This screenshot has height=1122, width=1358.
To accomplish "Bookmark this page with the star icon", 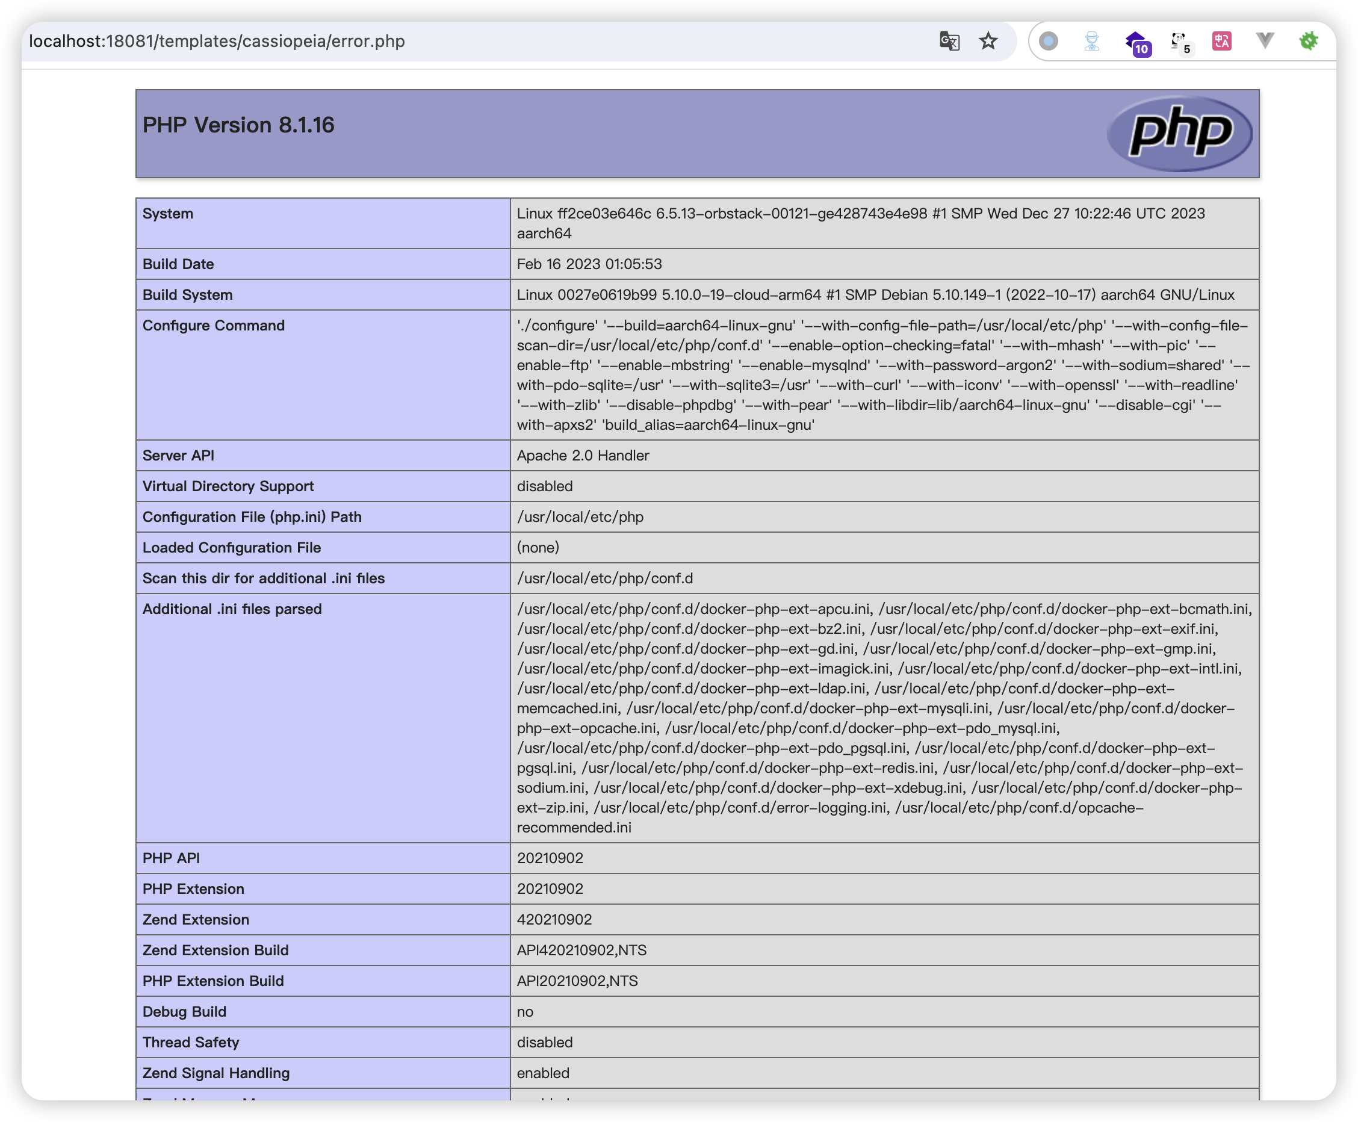I will 988,42.
